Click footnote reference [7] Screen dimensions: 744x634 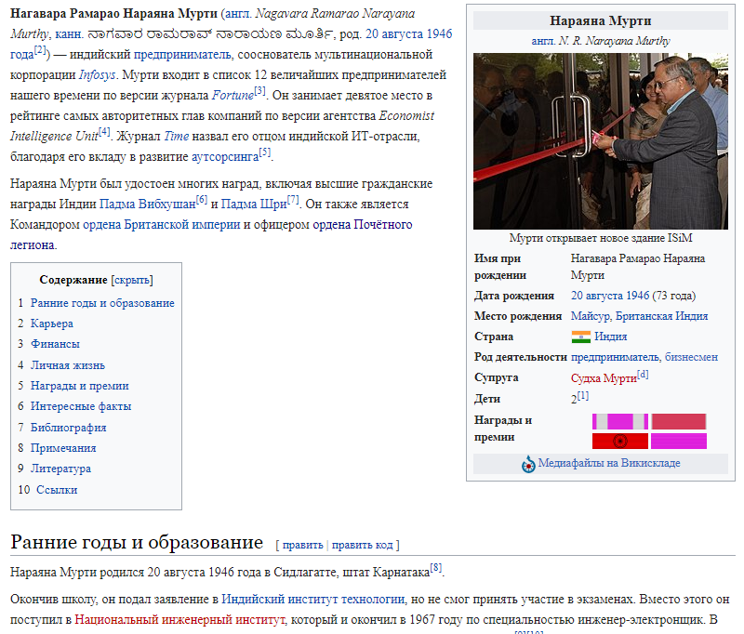pos(293,199)
